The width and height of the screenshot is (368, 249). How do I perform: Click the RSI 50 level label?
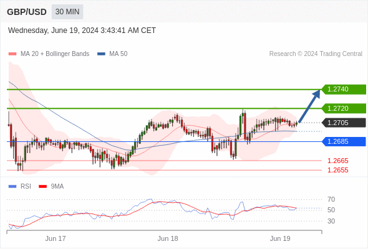point(331,210)
